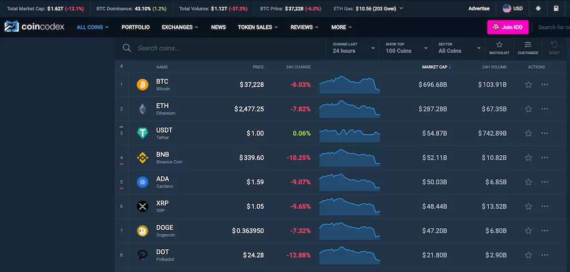Image resolution: width=570 pixels, height=272 pixels.
Task: Open the Bitcoin name link
Action: coord(163,89)
